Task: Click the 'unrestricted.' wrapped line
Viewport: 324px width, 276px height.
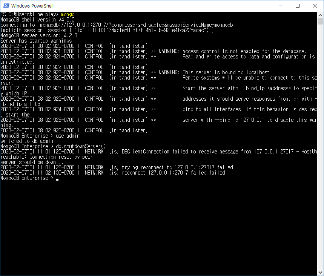Action: pos(17,62)
